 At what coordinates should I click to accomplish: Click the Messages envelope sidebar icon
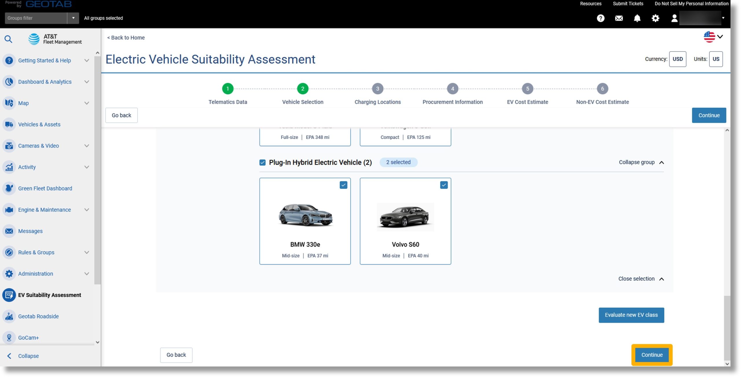[x=9, y=231]
